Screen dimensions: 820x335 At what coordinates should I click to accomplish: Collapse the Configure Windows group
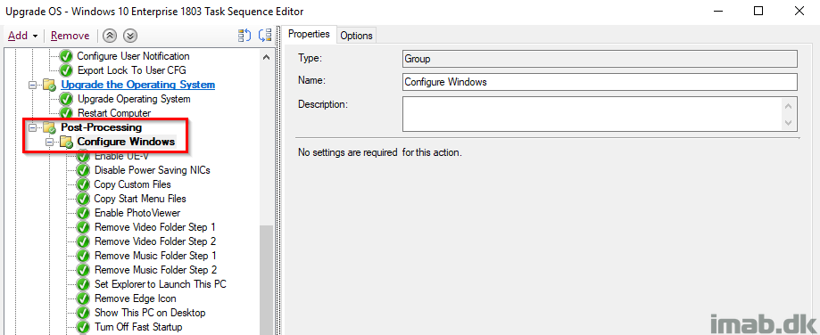tap(49, 142)
